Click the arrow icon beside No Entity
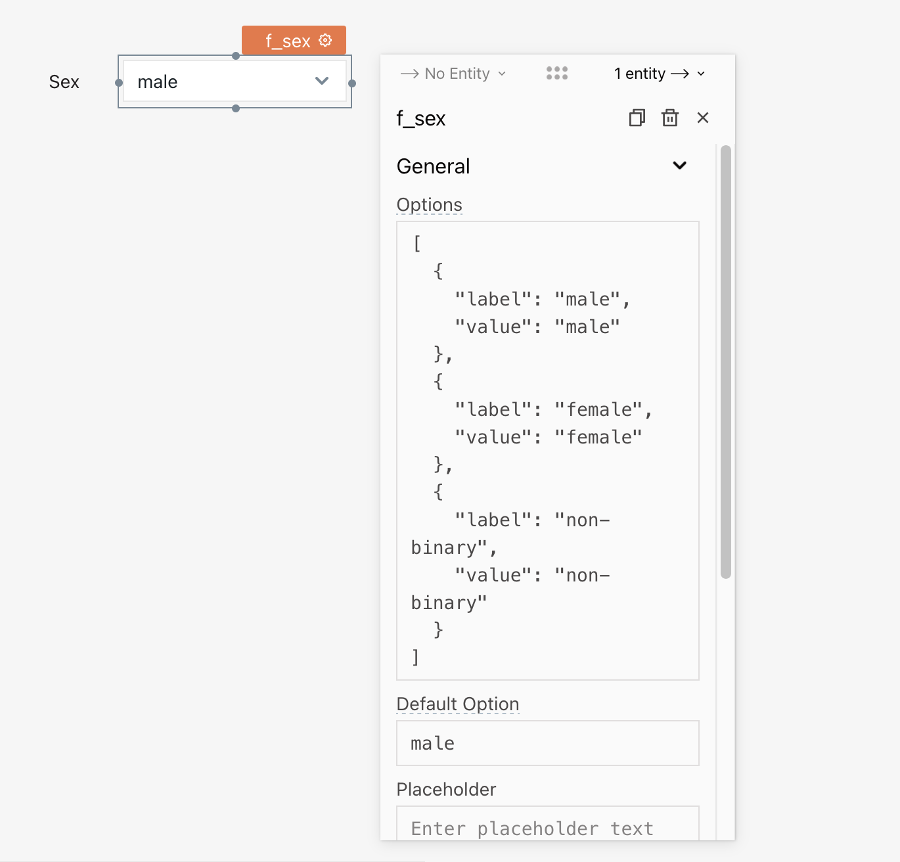This screenshot has width=900, height=862. (410, 74)
